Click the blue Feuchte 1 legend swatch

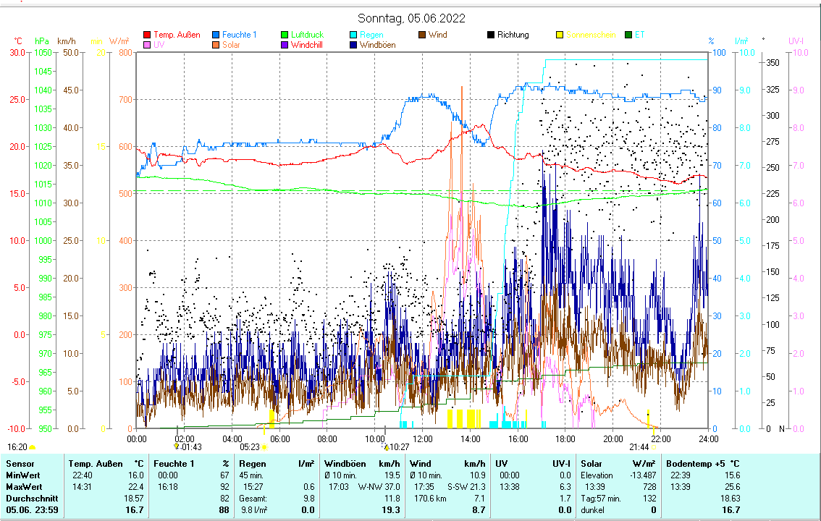tap(216, 35)
